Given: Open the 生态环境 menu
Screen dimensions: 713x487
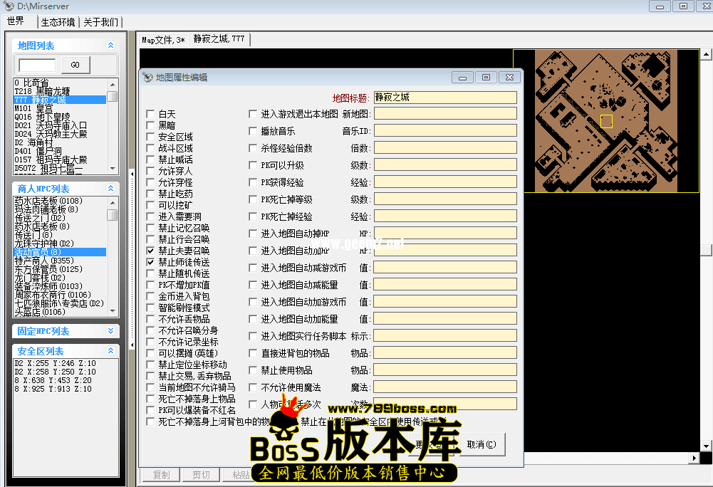Looking at the screenshot, I should coord(58,21).
